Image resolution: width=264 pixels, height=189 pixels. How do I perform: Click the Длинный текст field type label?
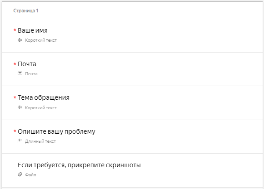coord(40,141)
